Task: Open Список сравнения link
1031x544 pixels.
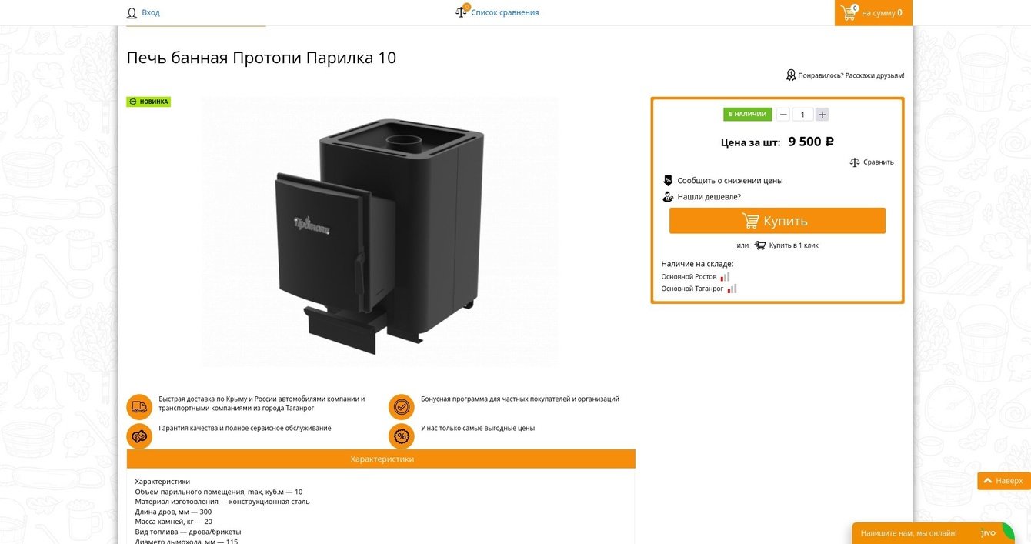Action: pos(505,12)
